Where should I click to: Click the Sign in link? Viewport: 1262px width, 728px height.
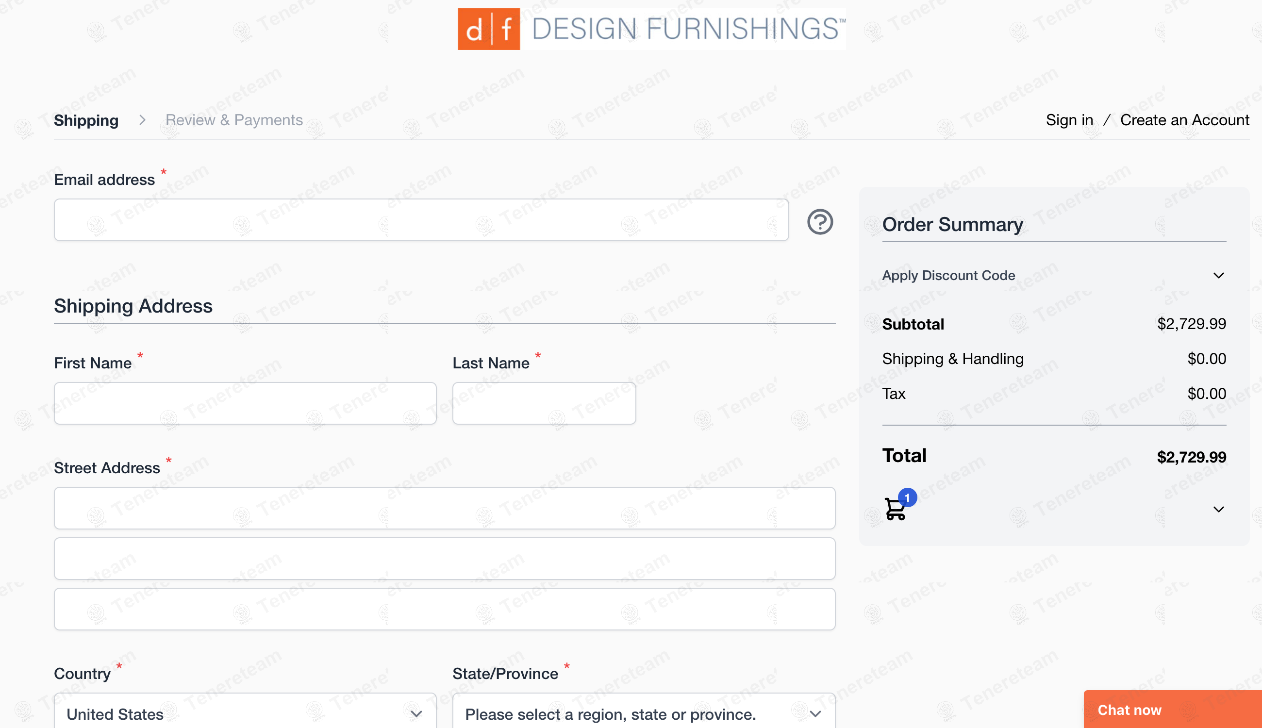1069,120
